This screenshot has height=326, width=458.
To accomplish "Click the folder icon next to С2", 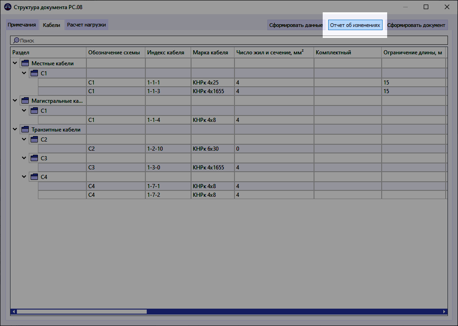I will (x=34, y=139).
